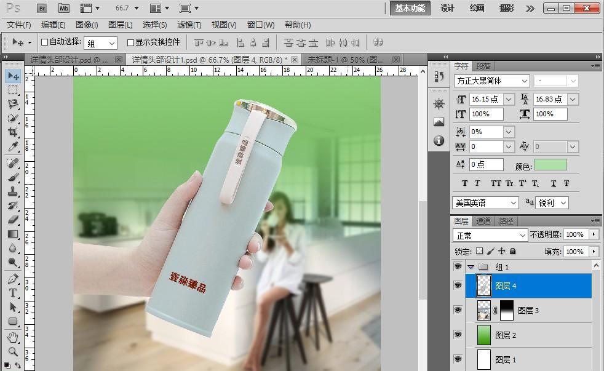Switch to the 设计 workspace

[x=447, y=8]
